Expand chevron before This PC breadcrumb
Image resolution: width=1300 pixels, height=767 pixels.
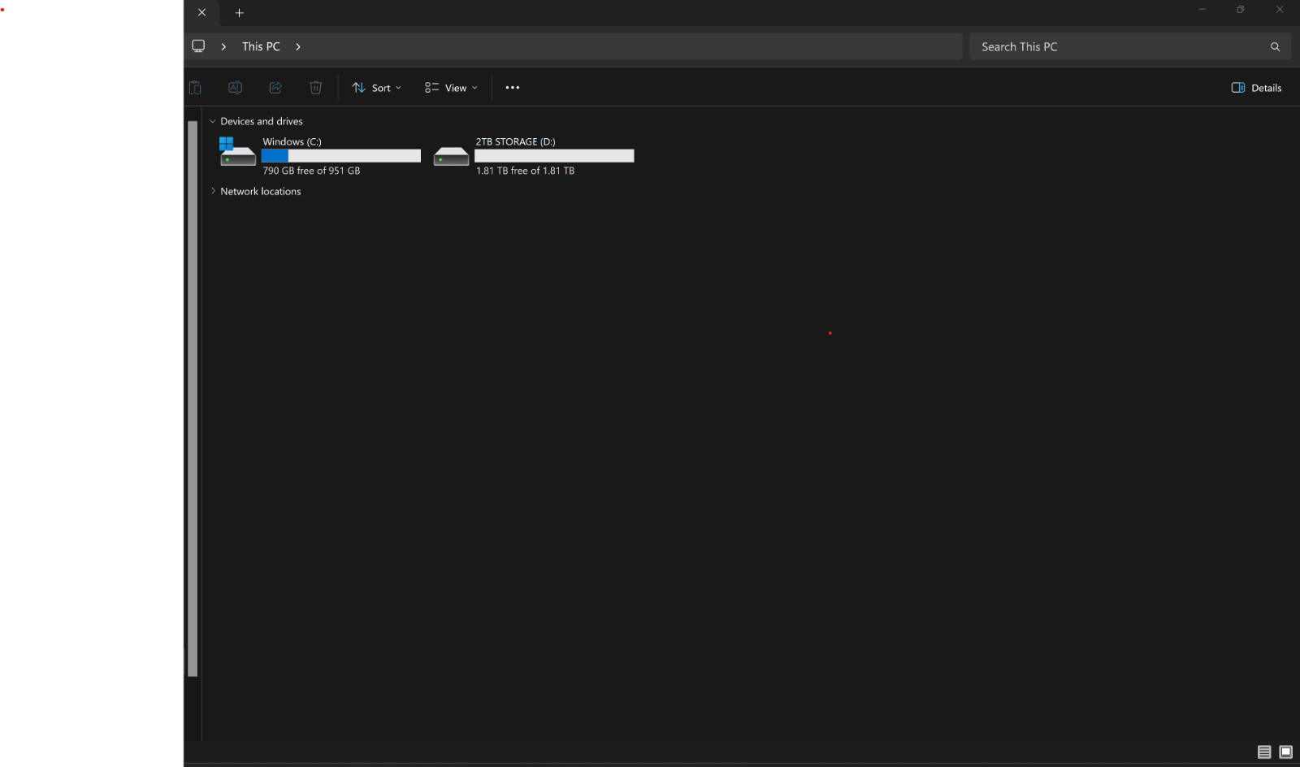(223, 46)
